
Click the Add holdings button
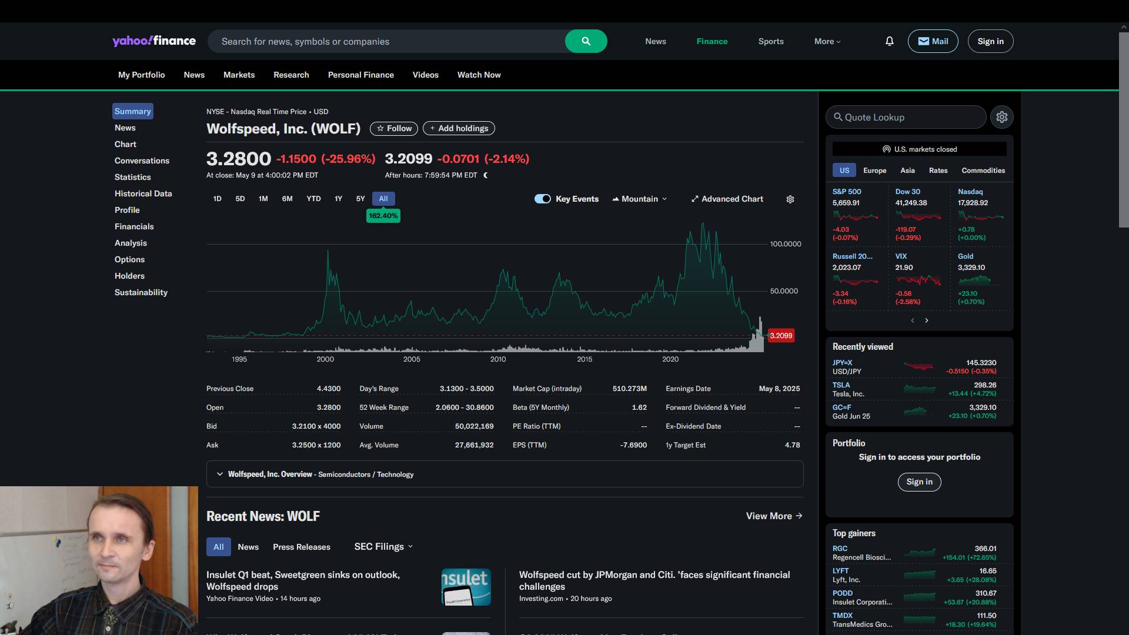coord(459,128)
